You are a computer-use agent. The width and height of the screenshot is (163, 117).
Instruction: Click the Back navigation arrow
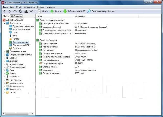[x=5, y=11]
